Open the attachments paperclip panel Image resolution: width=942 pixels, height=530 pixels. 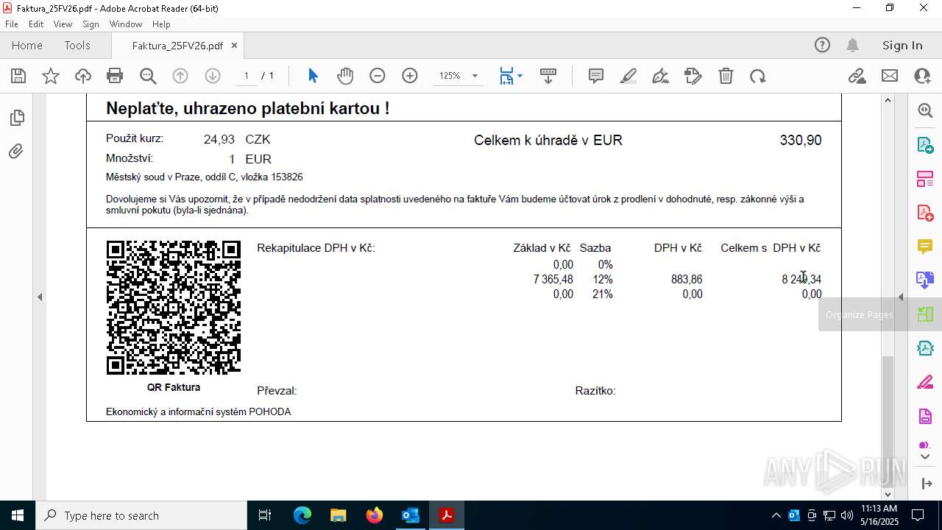(x=16, y=152)
